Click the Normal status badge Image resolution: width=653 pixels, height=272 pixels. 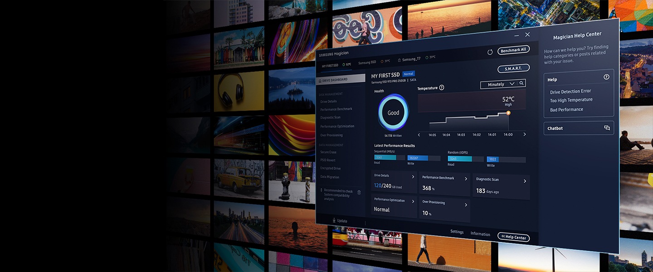(x=409, y=74)
